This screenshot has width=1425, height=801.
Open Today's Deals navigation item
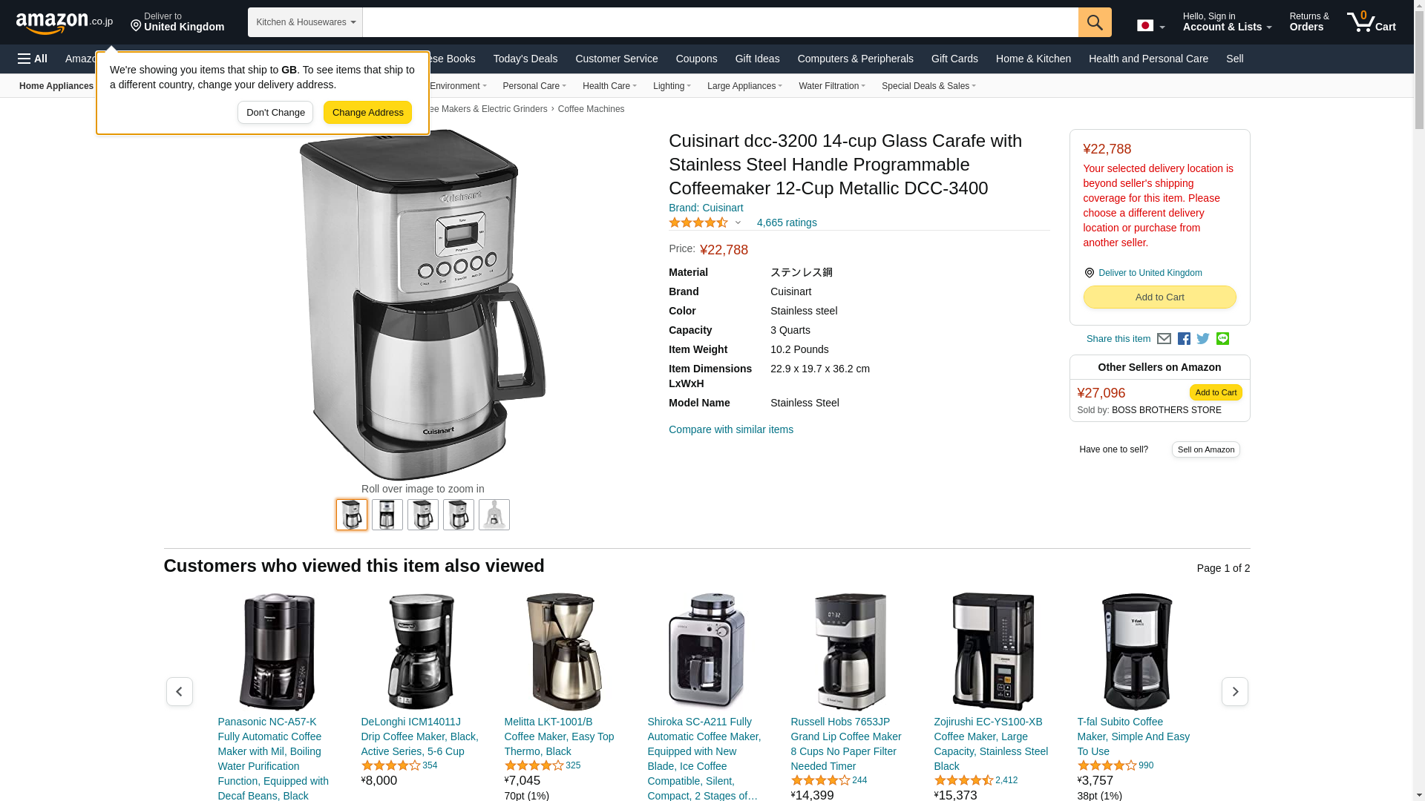(525, 59)
